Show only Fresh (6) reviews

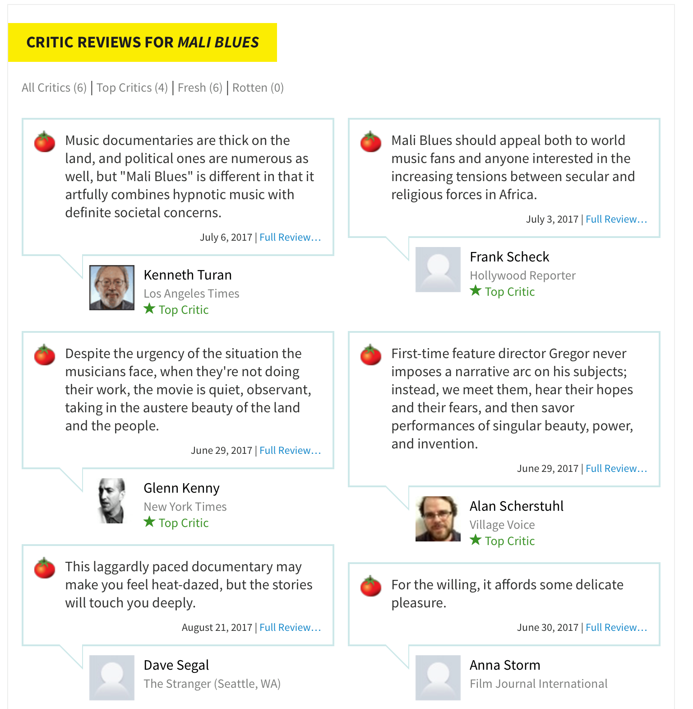(200, 88)
